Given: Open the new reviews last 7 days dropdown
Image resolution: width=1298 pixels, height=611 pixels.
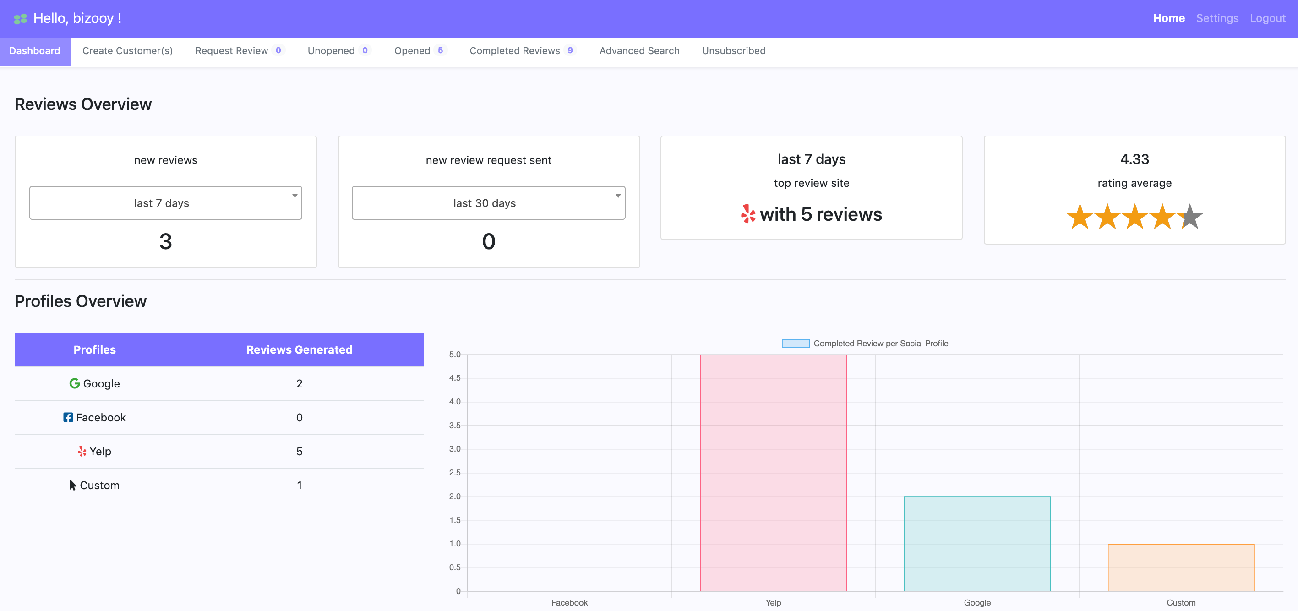Looking at the screenshot, I should [x=165, y=202].
